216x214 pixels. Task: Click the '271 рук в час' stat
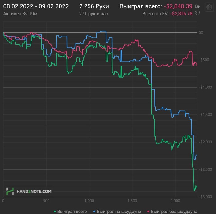click(93, 14)
